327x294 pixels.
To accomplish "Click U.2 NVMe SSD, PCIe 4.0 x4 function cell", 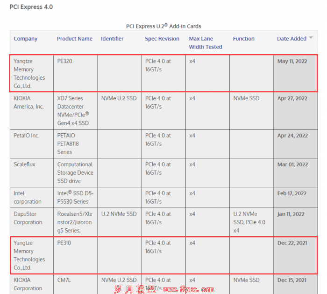I will pyautogui.click(x=251, y=222).
